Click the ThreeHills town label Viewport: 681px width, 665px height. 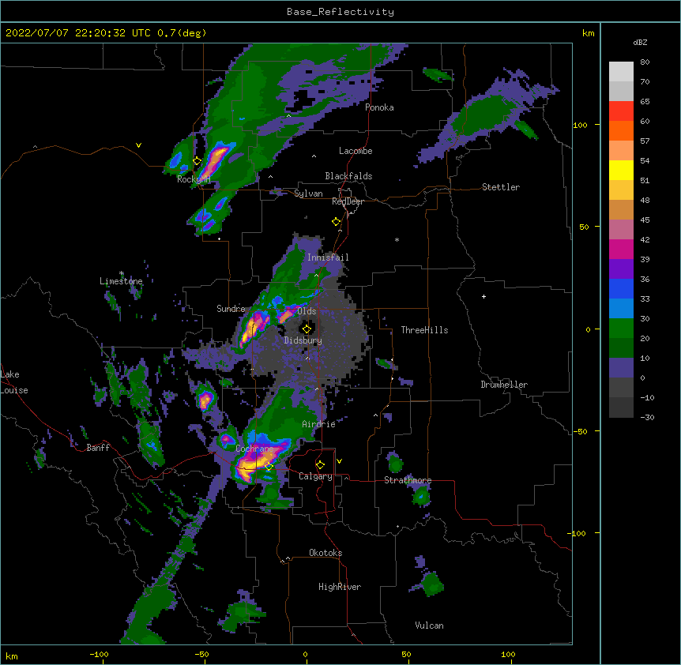click(424, 330)
